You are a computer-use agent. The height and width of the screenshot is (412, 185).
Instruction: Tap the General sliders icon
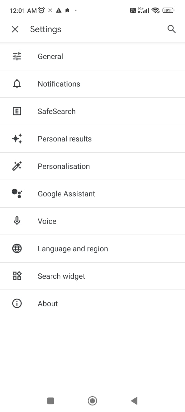[x=17, y=56]
